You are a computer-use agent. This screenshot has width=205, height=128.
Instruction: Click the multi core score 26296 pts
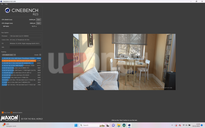point(32,20)
